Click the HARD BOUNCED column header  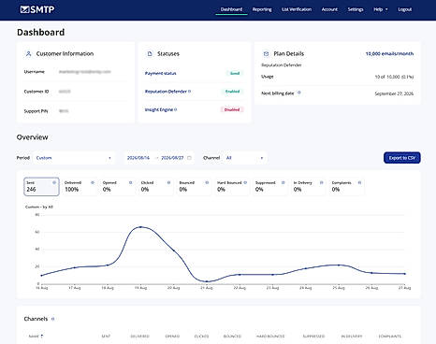click(270, 337)
